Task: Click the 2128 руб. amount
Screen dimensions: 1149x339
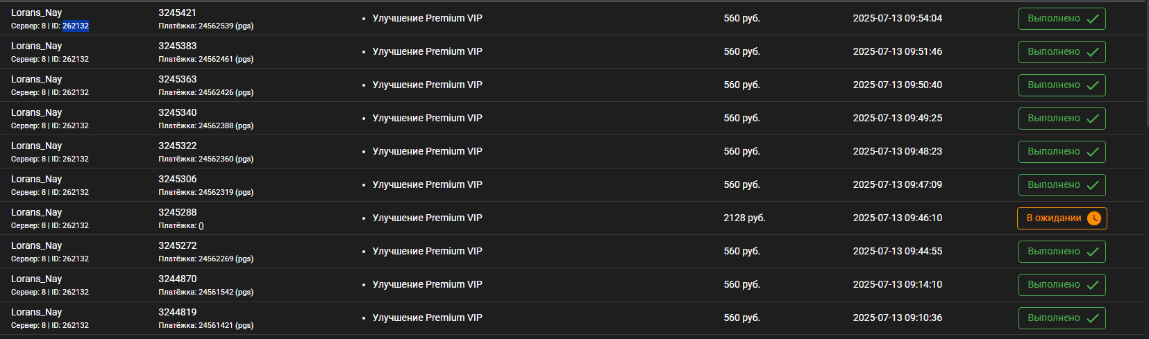Action: click(x=744, y=218)
